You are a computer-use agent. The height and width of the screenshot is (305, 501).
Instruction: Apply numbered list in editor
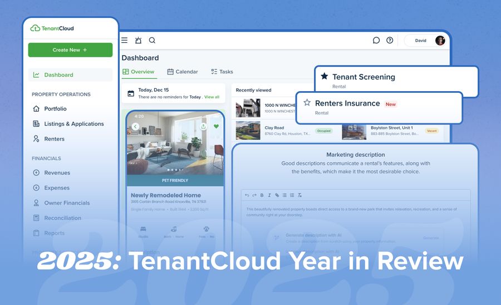[292, 195]
